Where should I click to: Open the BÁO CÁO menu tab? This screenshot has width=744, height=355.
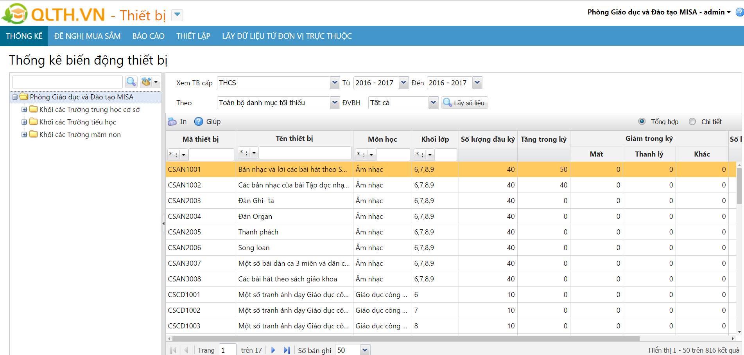point(148,36)
